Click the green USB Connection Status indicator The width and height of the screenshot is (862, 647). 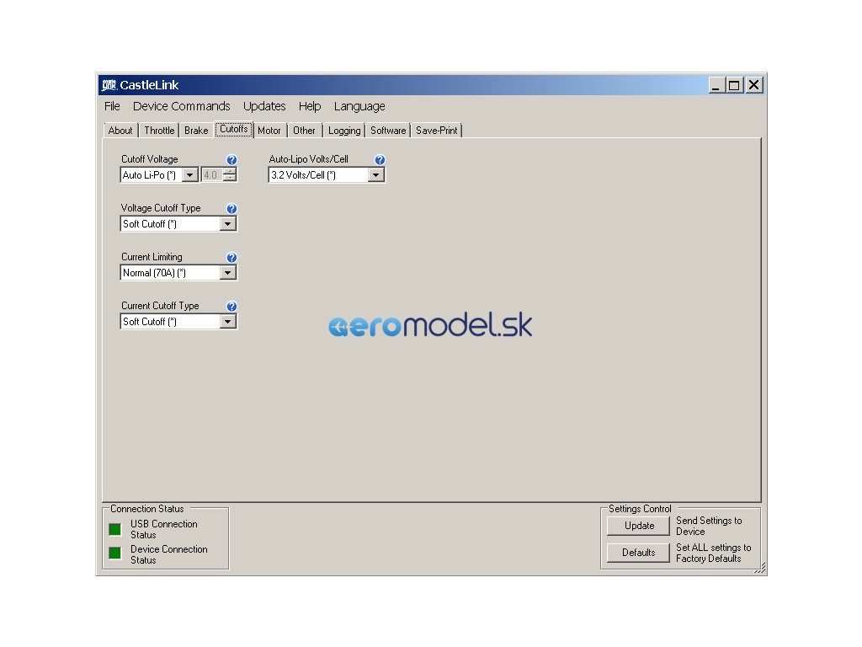(x=115, y=530)
